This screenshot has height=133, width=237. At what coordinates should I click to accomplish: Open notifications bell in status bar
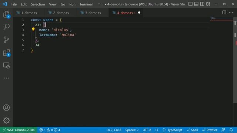click(x=231, y=130)
